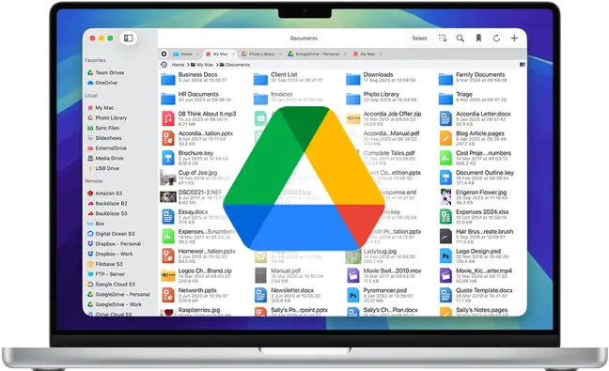This screenshot has height=371, width=609.
Task: Connect to Backblaze S3 in sidebar
Action: (x=107, y=213)
